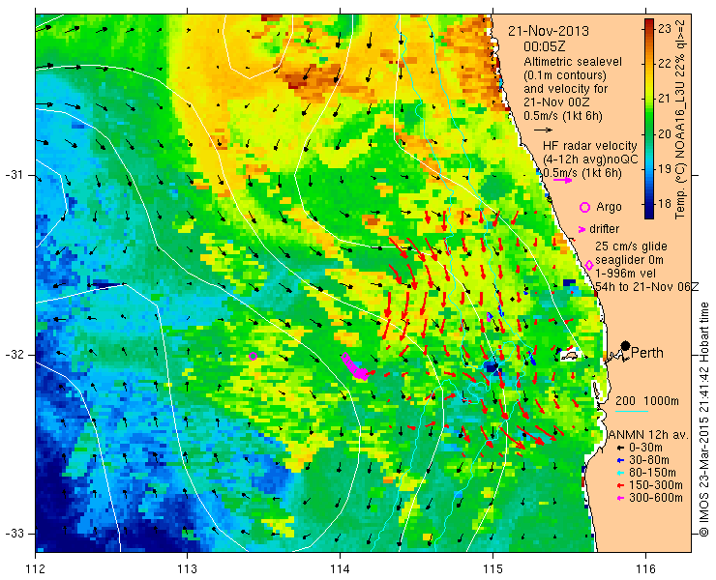Click the blue 30-80m legend arrow

click(x=619, y=460)
